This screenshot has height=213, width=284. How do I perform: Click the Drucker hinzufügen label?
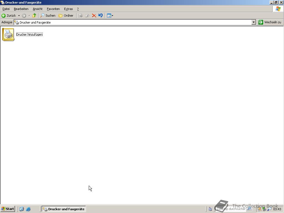click(x=29, y=34)
